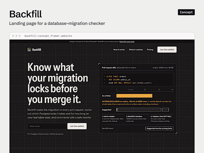Click the striped orange As written bar

pyautogui.click(x=134, y=96)
